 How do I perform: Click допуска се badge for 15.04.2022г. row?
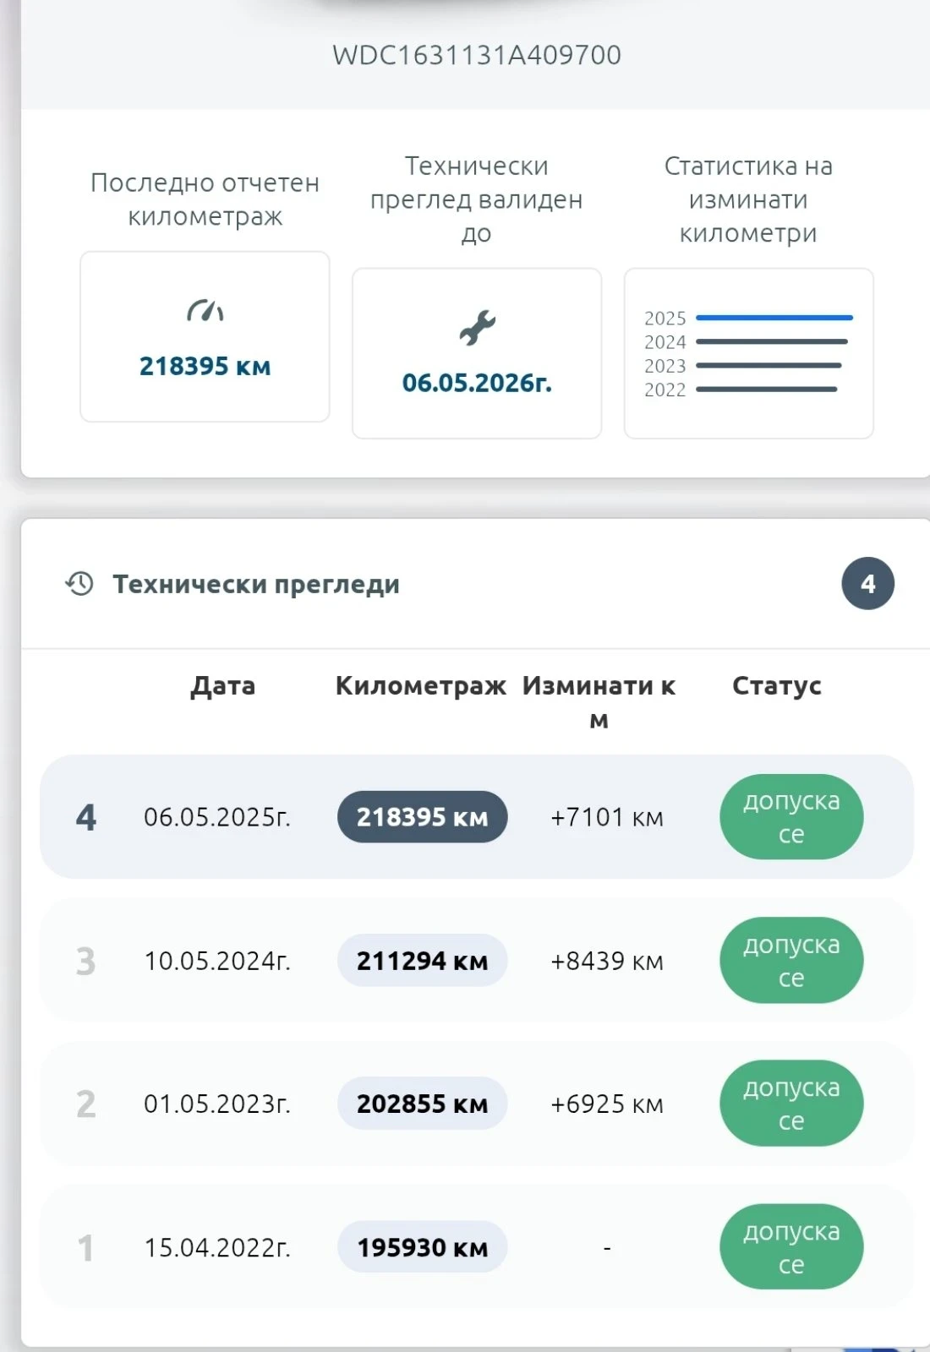click(791, 1247)
